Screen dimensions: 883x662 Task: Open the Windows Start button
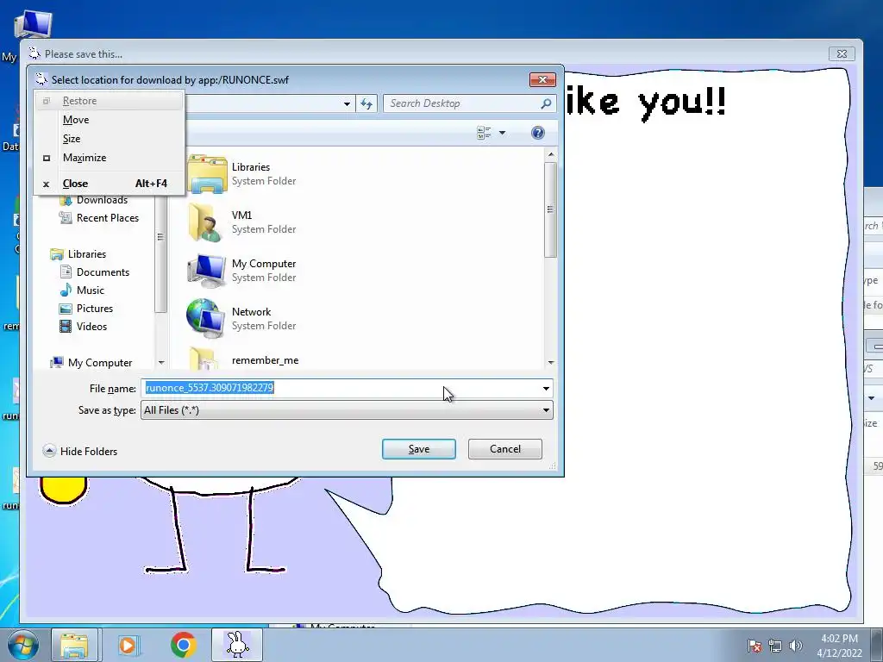click(x=22, y=645)
